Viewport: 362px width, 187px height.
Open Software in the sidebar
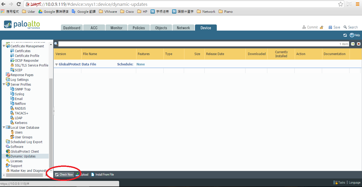click(17, 147)
